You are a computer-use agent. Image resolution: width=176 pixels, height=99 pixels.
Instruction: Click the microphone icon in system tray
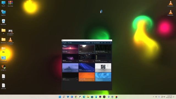[159, 97]
